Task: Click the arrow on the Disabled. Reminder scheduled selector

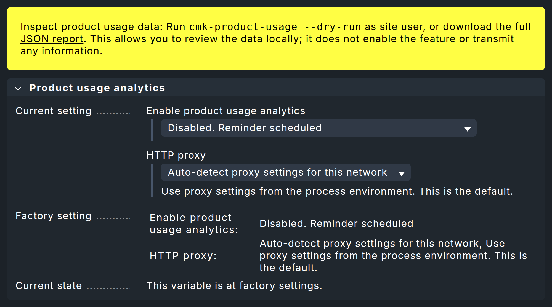Action: pyautogui.click(x=467, y=128)
